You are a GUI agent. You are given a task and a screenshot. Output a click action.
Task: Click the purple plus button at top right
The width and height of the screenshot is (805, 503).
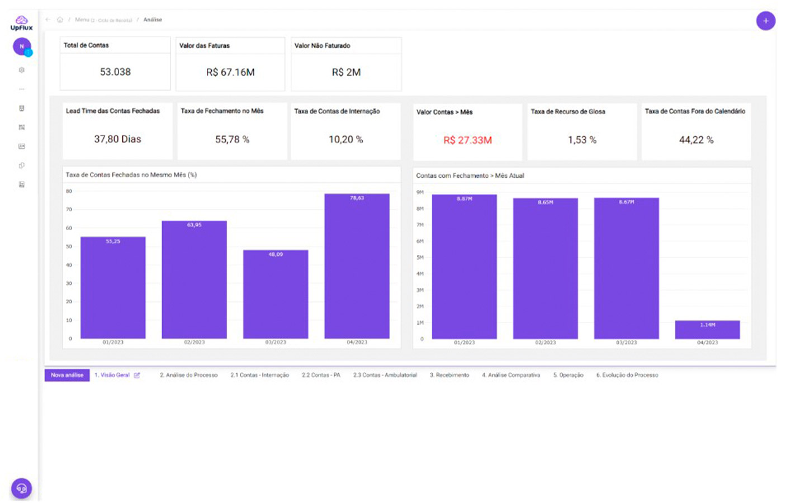[765, 21]
